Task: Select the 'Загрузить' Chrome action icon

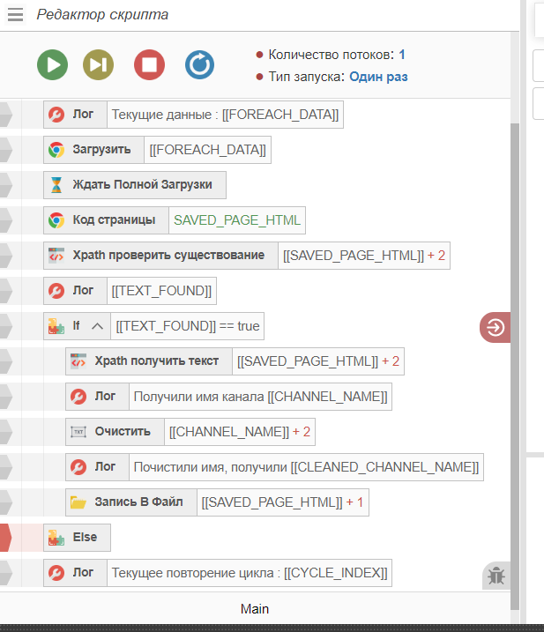Action: (x=56, y=150)
